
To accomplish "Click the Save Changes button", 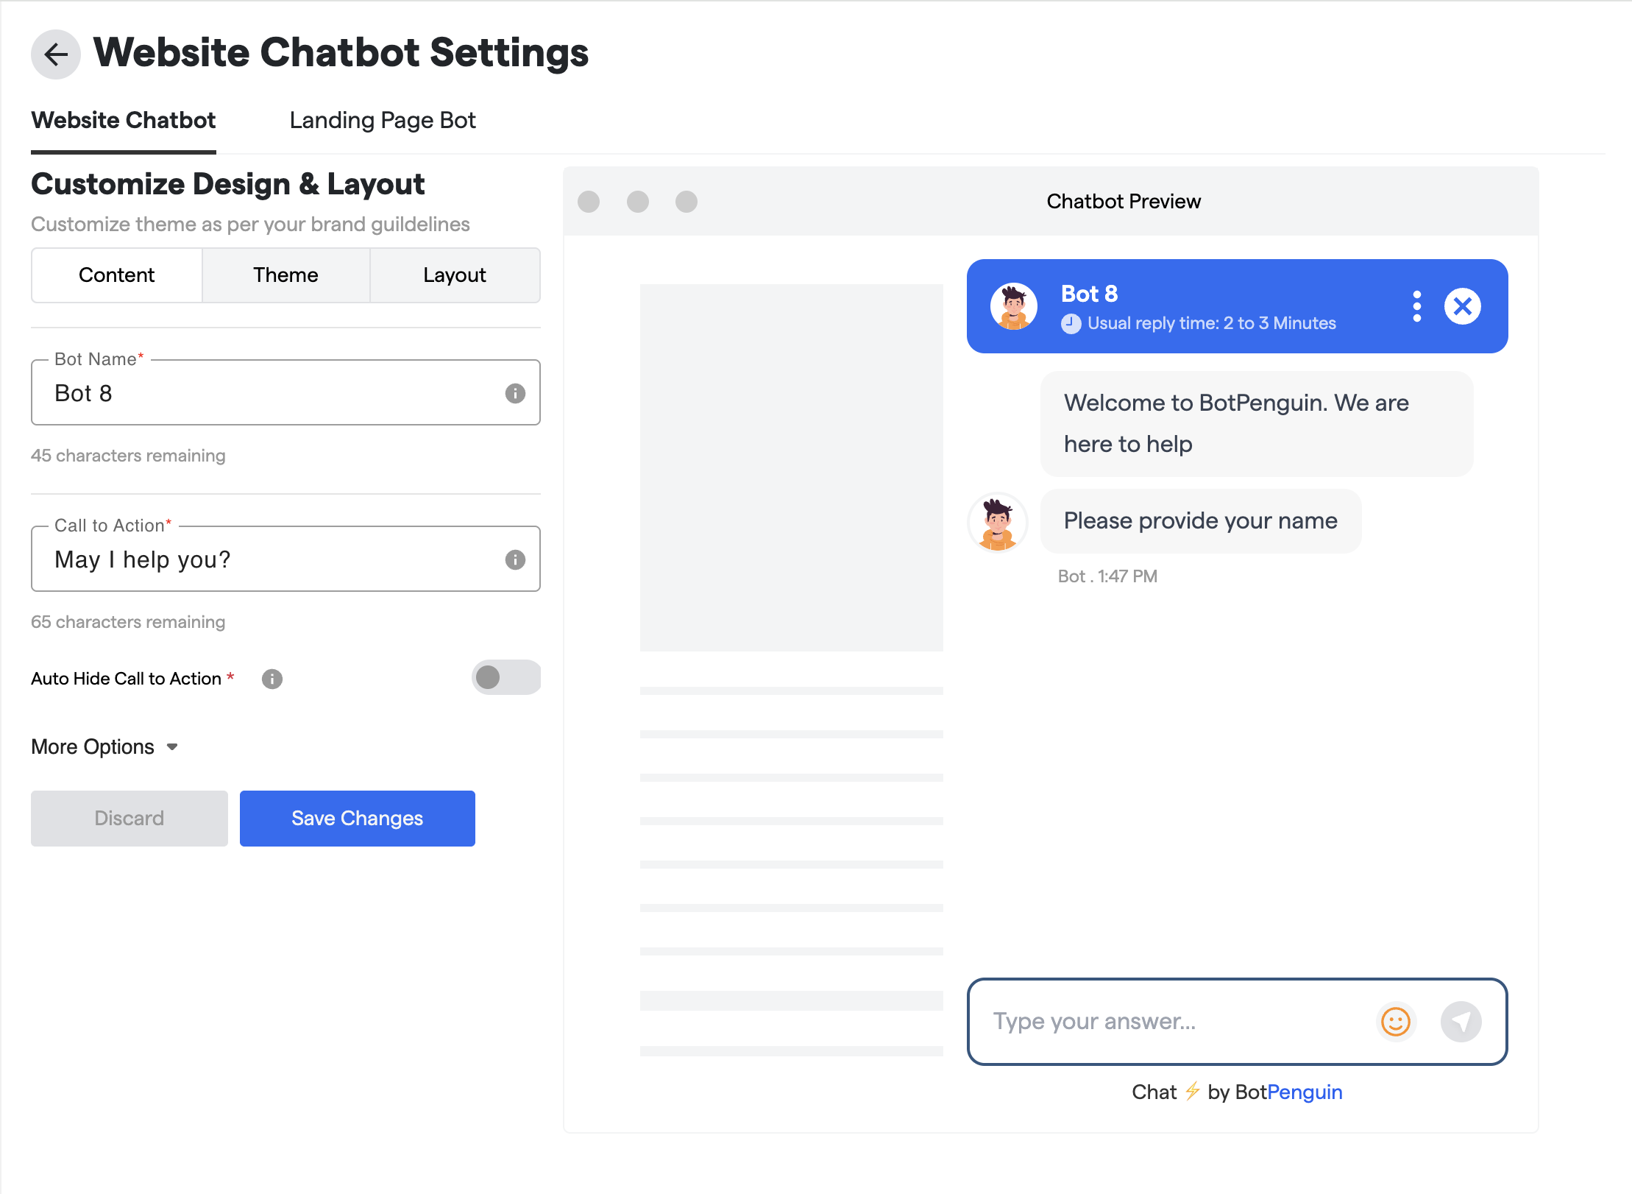I will point(357,818).
